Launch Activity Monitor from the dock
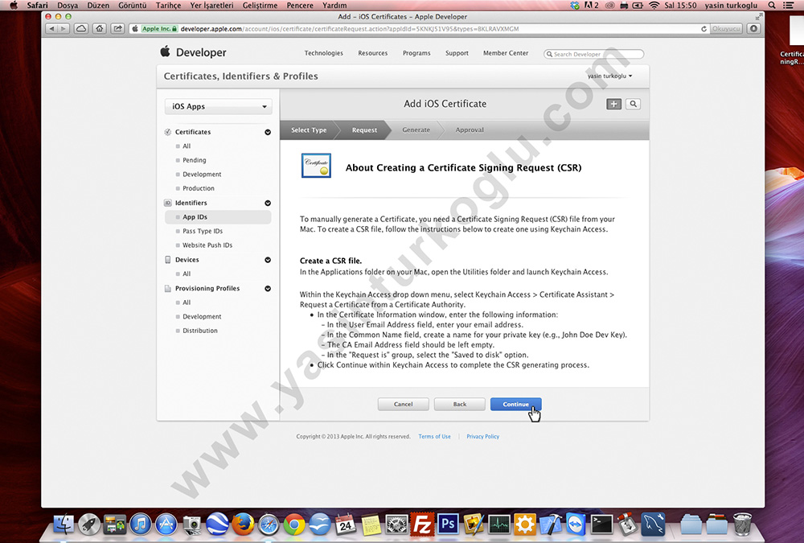This screenshot has width=804, height=543. click(x=499, y=524)
